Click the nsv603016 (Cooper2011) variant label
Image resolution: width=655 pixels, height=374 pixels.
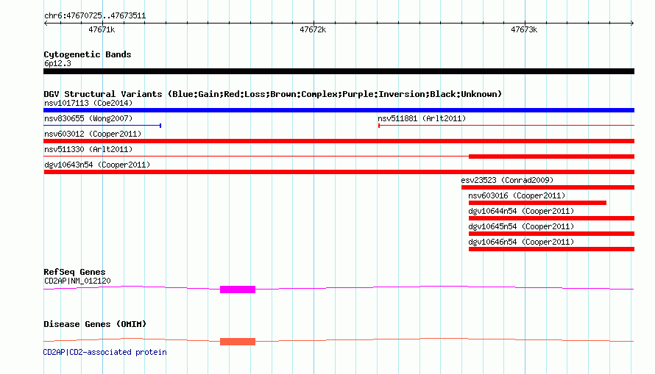(517, 195)
